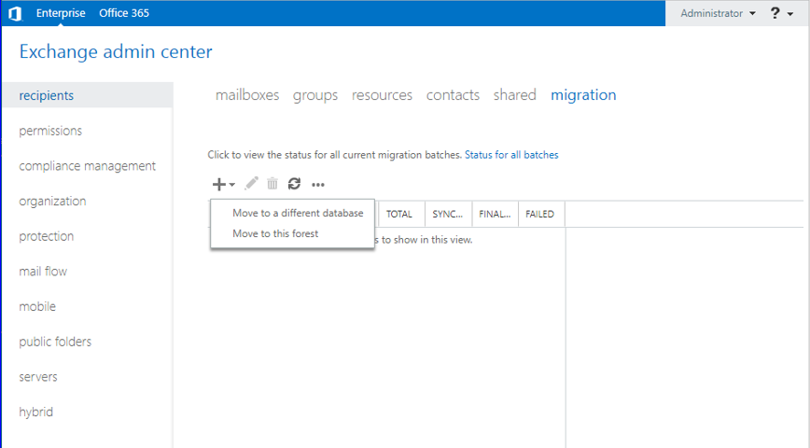Sort by TOTAL column header
This screenshot has width=810, height=448.
click(402, 214)
